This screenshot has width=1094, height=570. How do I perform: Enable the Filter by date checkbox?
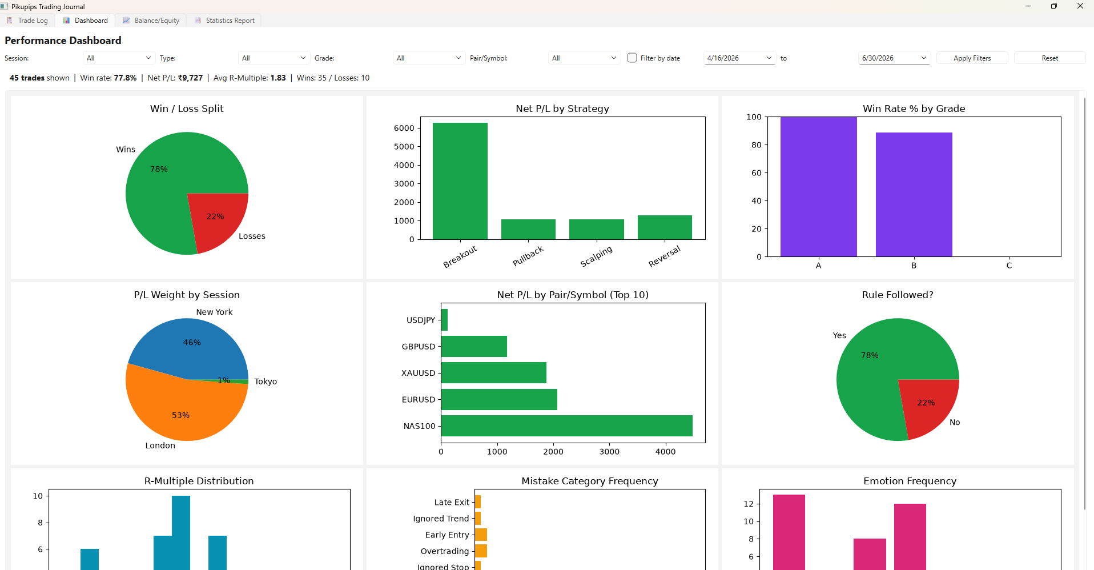(x=632, y=58)
